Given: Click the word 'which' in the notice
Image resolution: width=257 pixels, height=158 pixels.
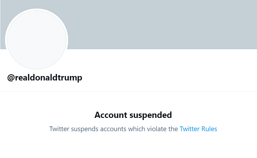Looking at the screenshot, I should point(137,129).
